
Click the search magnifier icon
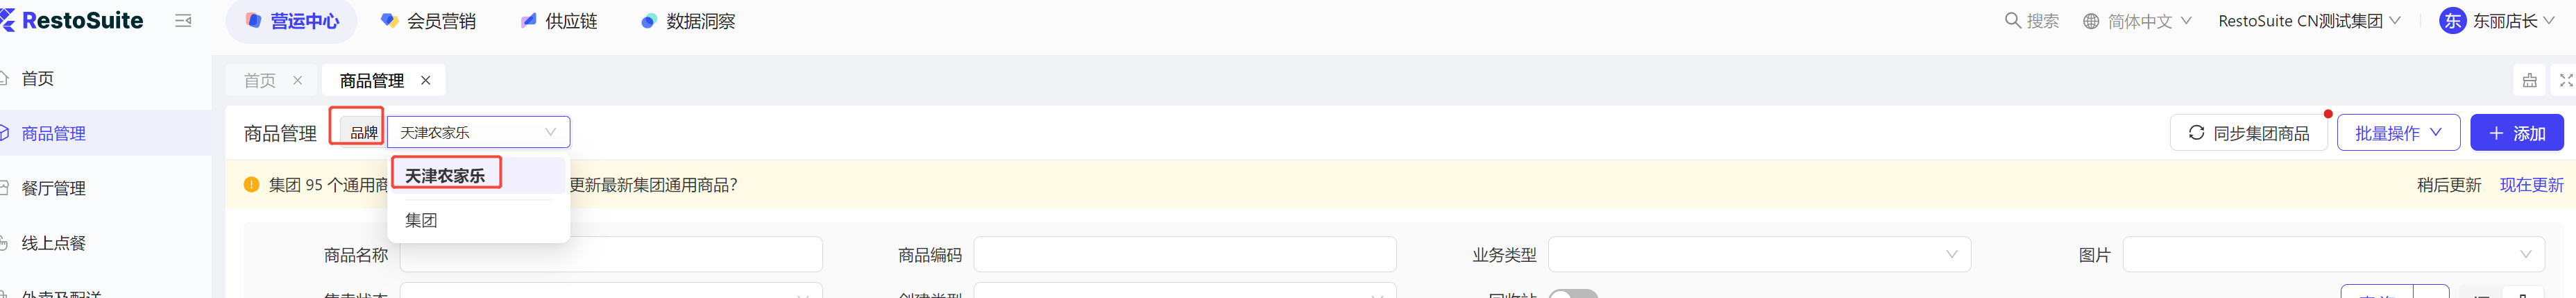click(x=2012, y=21)
